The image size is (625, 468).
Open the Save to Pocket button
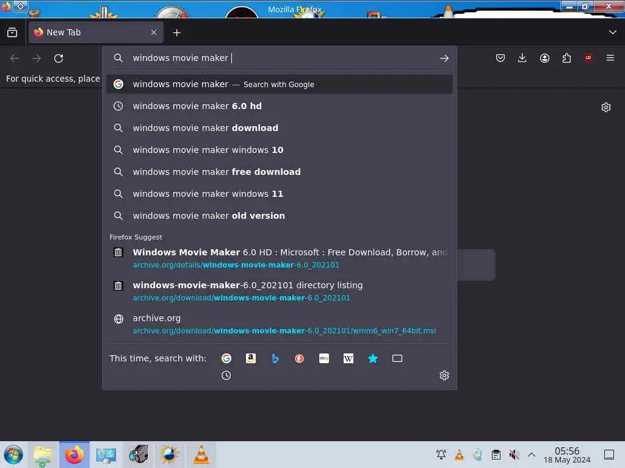500,58
